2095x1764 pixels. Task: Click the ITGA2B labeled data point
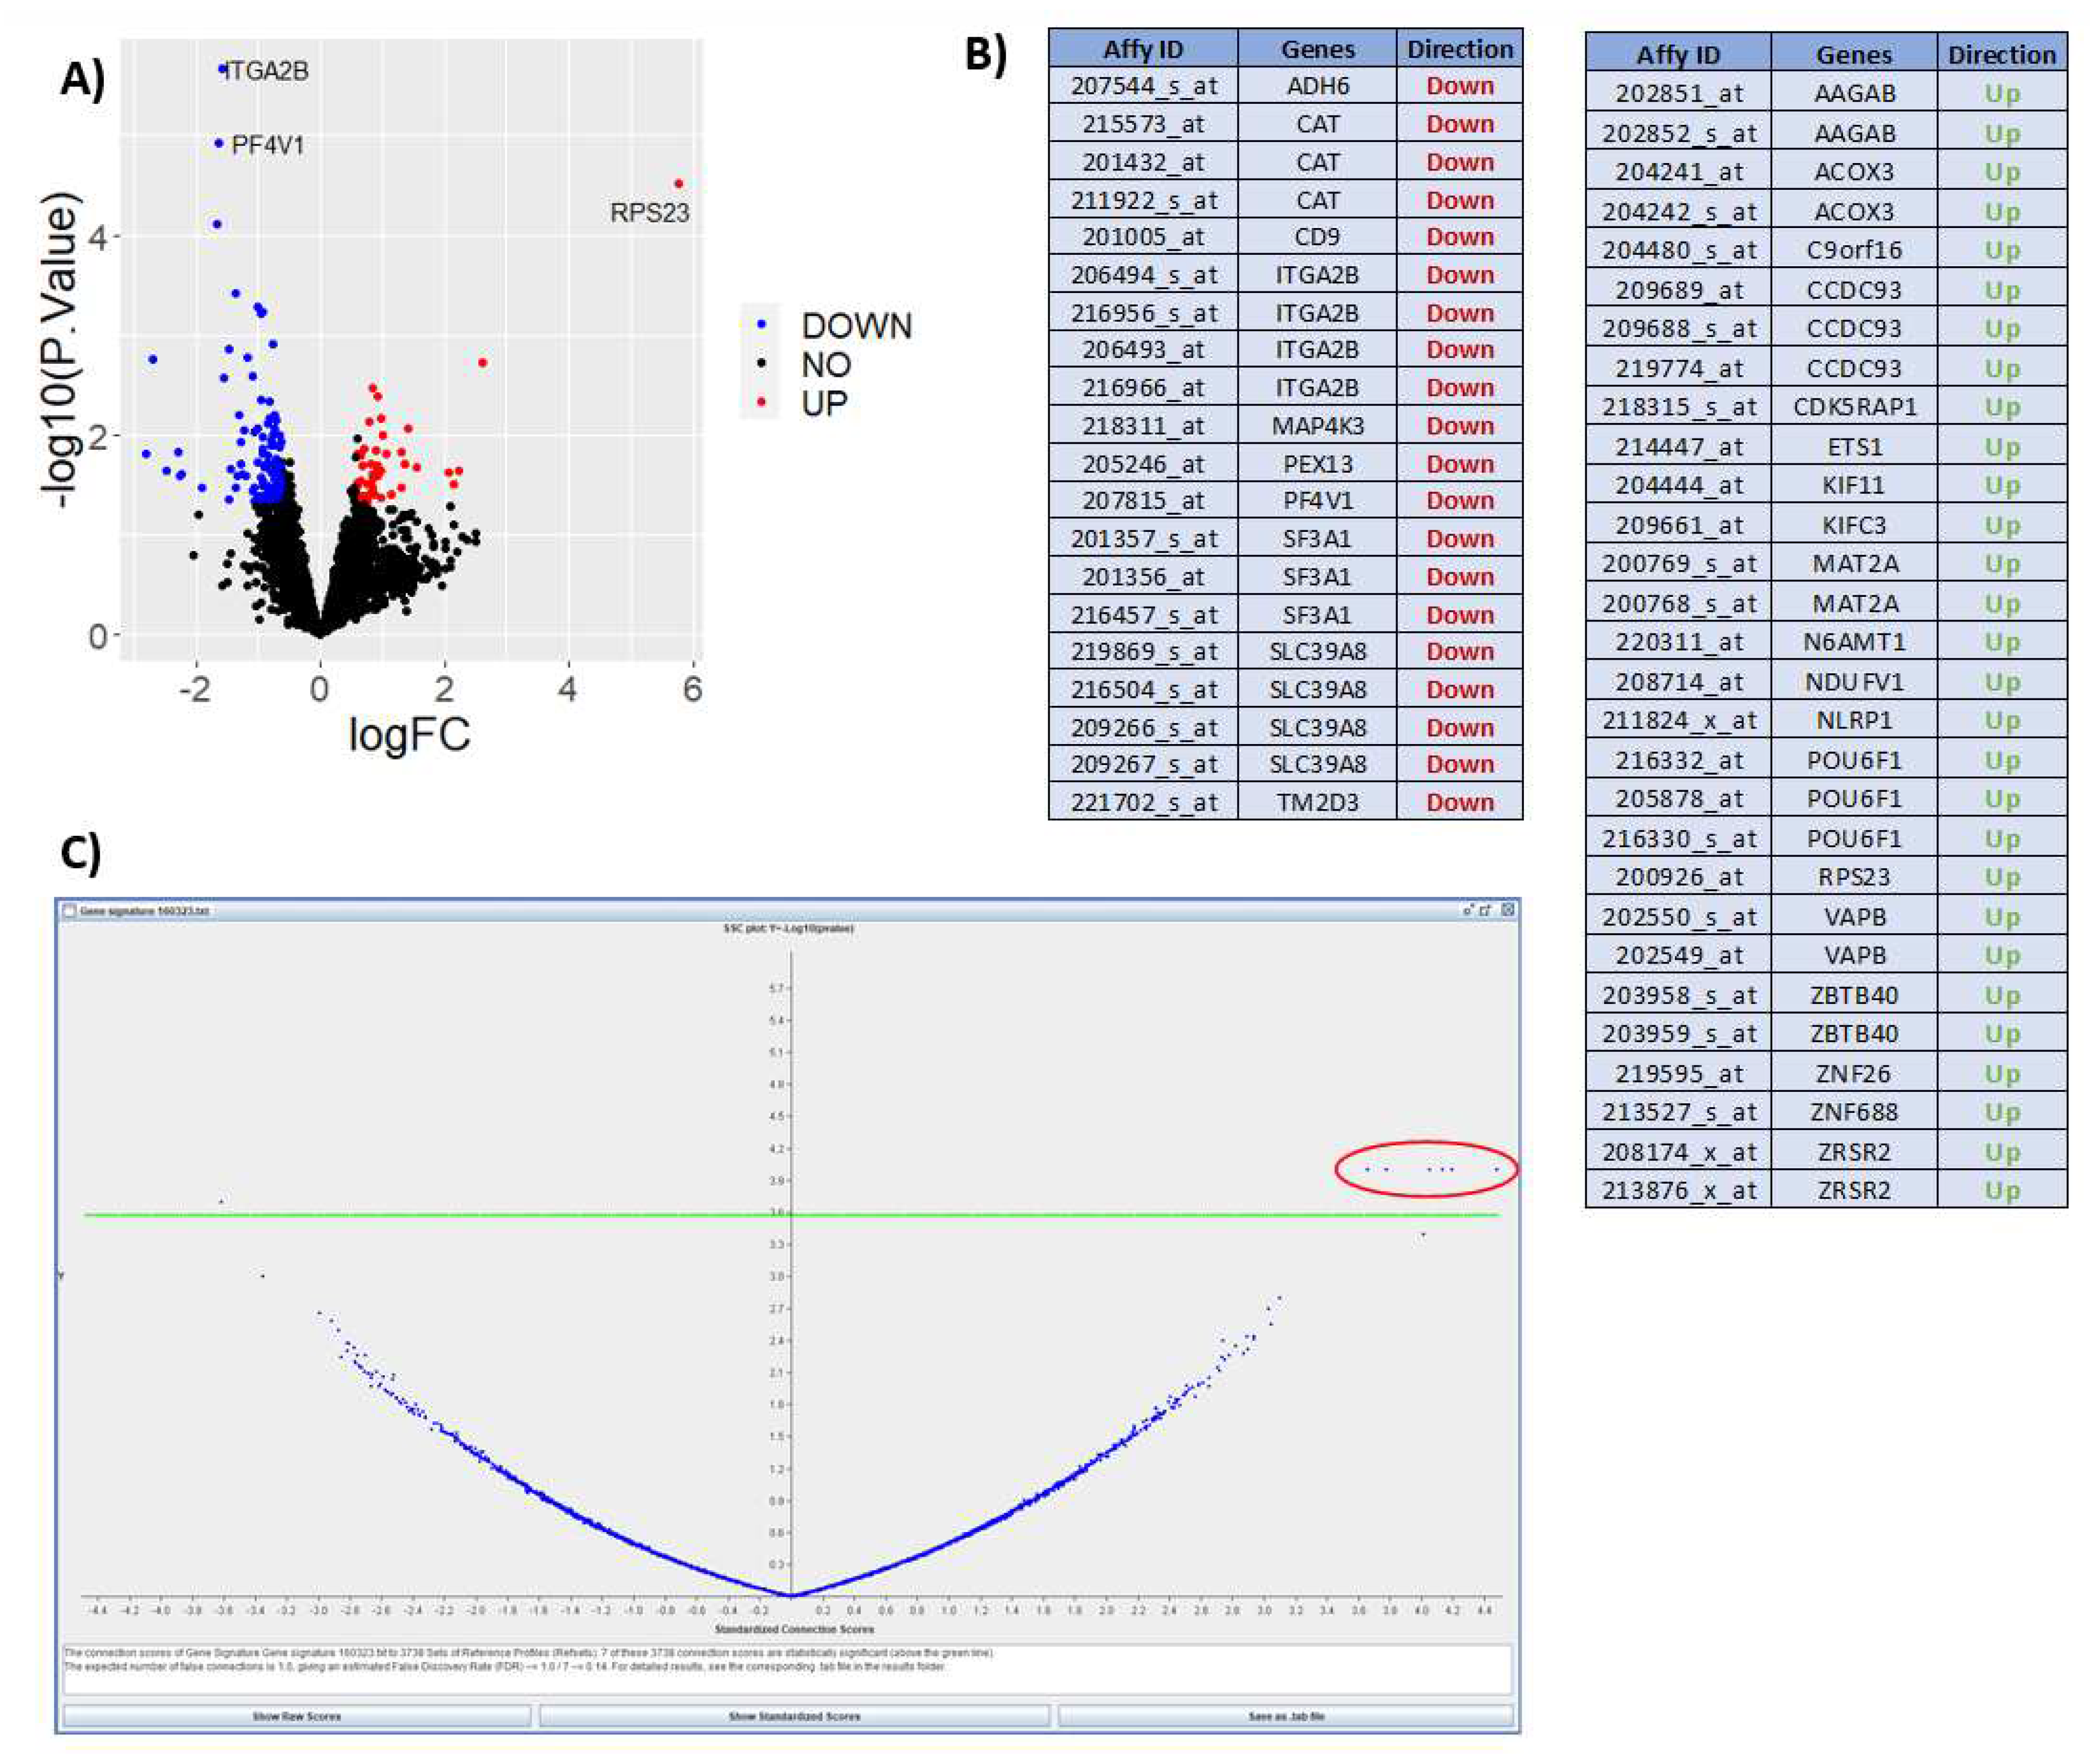[x=223, y=70]
